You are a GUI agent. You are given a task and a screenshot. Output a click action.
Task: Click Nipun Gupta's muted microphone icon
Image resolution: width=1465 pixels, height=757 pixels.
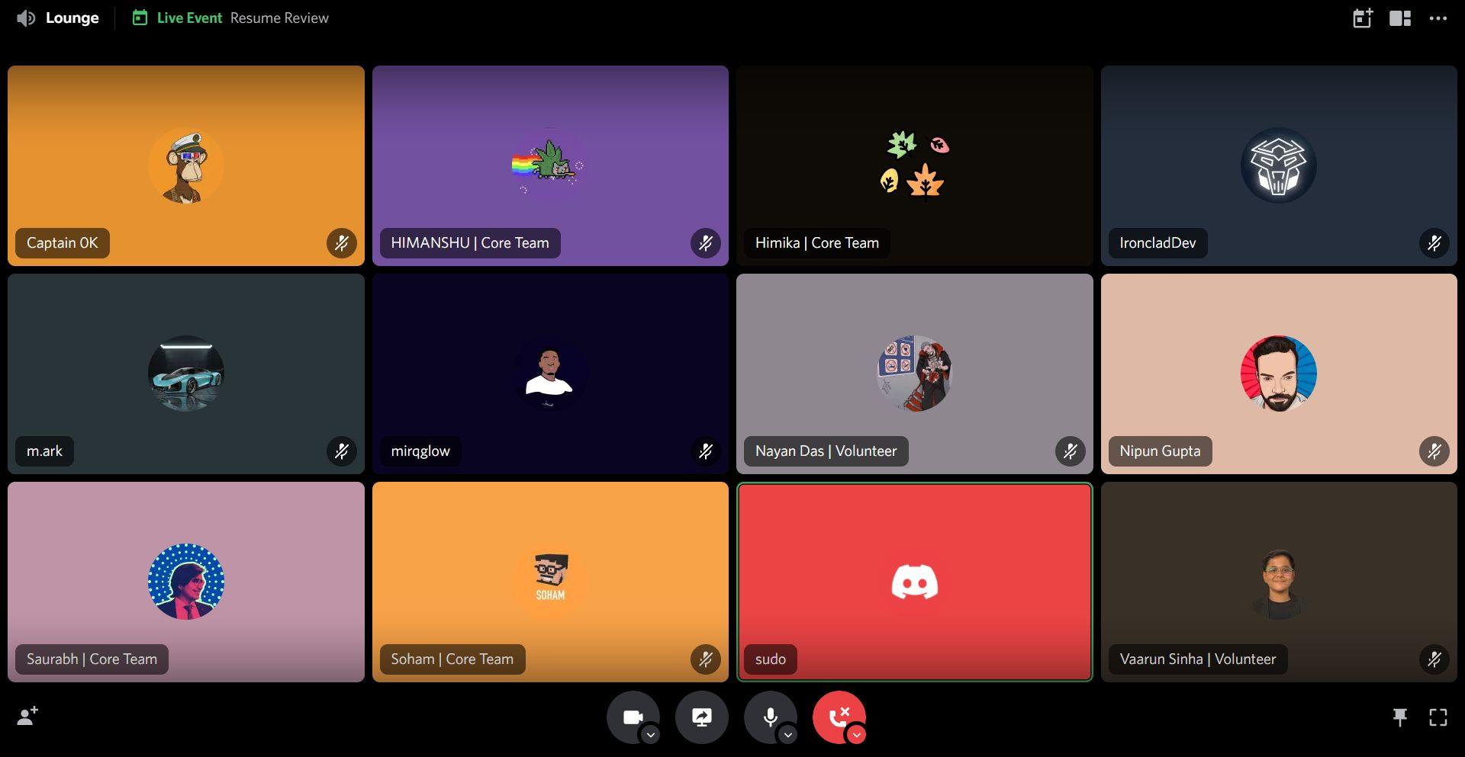click(x=1434, y=451)
